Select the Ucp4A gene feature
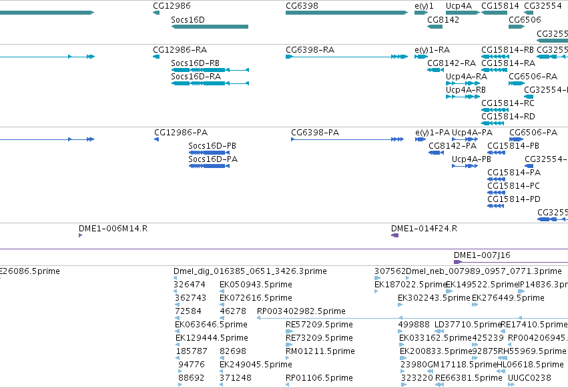This screenshot has width=568, height=388. coord(463,13)
